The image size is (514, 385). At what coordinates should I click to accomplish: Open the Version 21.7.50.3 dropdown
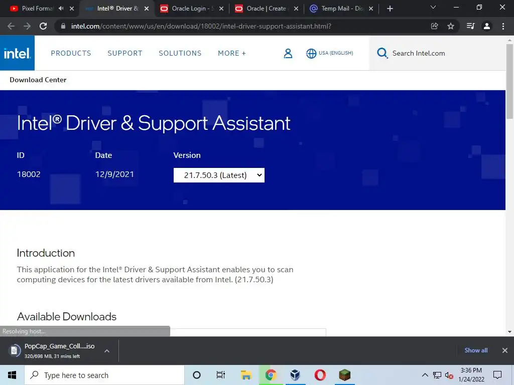pyautogui.click(x=219, y=175)
